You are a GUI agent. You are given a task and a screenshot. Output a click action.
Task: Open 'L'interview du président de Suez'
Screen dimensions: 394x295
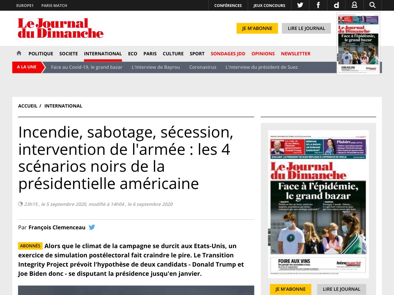[262, 67]
